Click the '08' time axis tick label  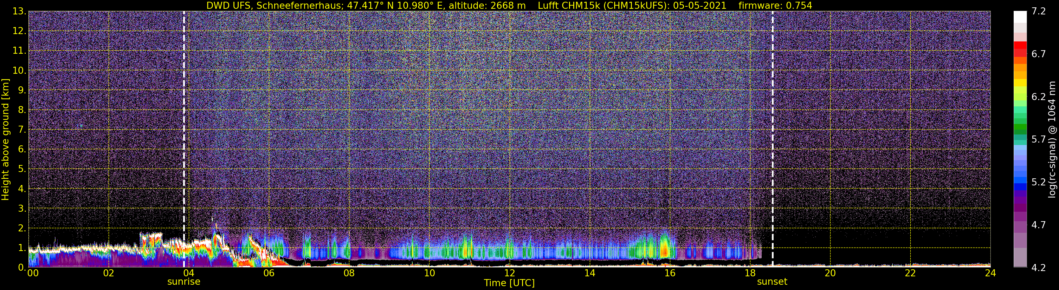[349, 273]
